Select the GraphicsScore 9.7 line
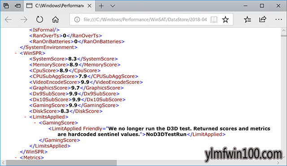 click(77, 88)
